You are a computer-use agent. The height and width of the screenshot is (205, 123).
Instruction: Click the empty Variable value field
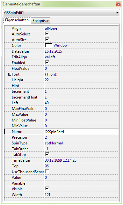(x=81, y=183)
